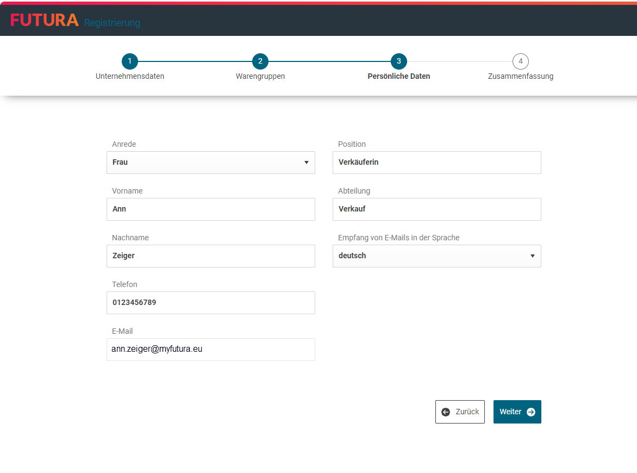Select the Zusammenfassung step label
Screen dimensions: 637x473
(x=521, y=77)
